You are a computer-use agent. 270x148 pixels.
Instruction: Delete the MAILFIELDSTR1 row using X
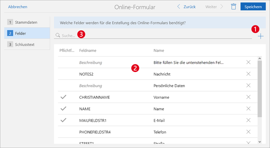(x=248, y=120)
